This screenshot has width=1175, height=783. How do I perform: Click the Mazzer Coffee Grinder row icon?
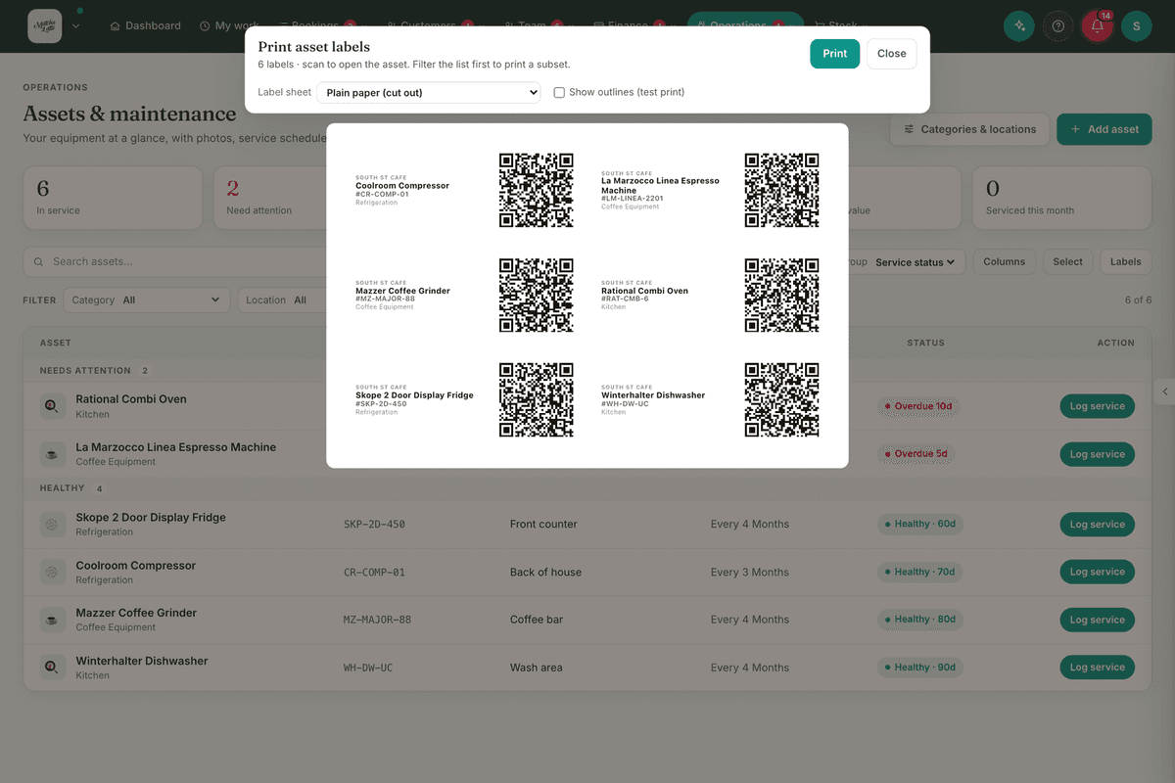[x=52, y=620]
